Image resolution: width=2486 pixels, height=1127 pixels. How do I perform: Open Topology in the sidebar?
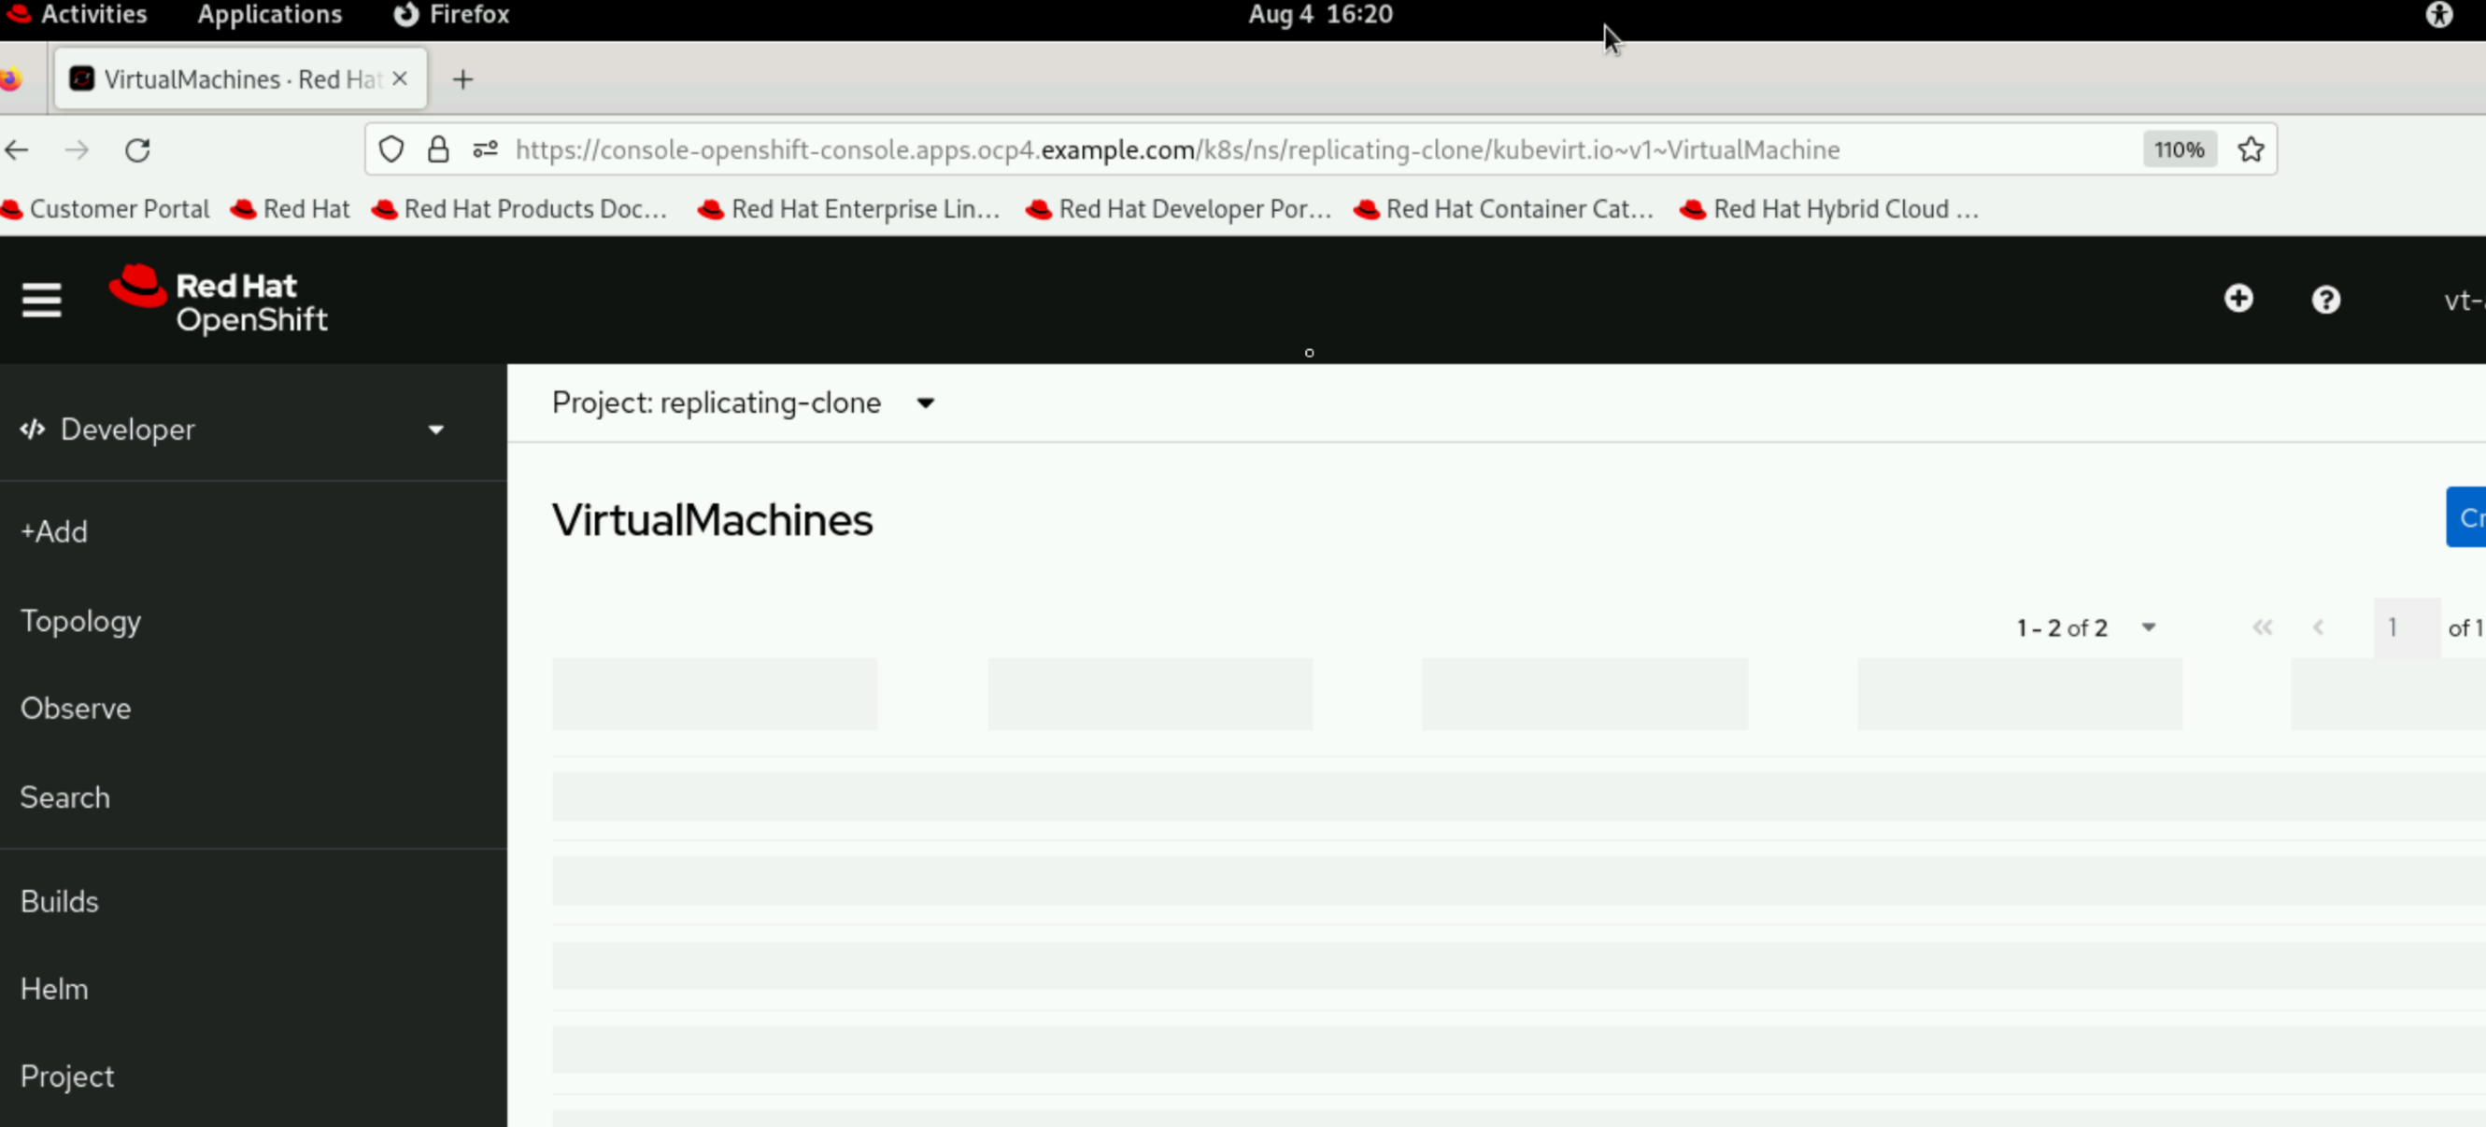pyautogui.click(x=80, y=620)
